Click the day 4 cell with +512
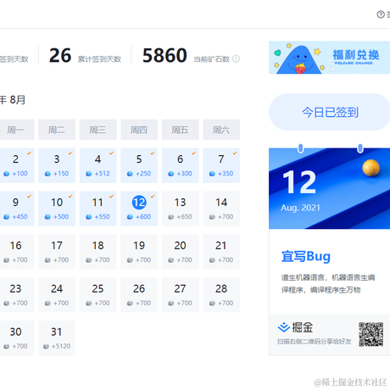Image resolution: width=390 pixels, height=390 pixels. coord(97,165)
